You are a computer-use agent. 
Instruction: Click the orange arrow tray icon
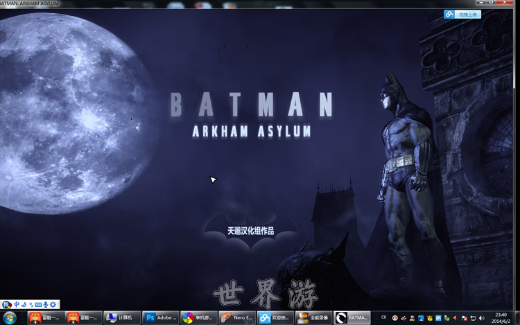pos(455,318)
